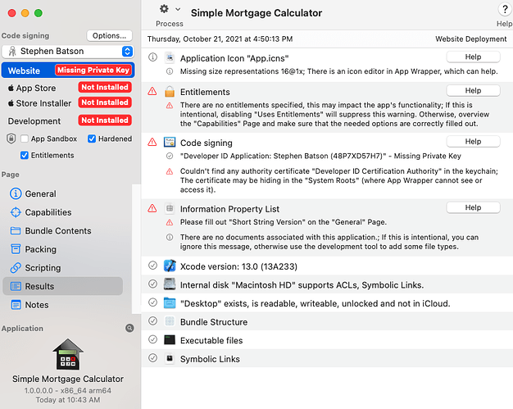Open the Help question mark button
The height and width of the screenshot is (409, 513).
[505, 9]
